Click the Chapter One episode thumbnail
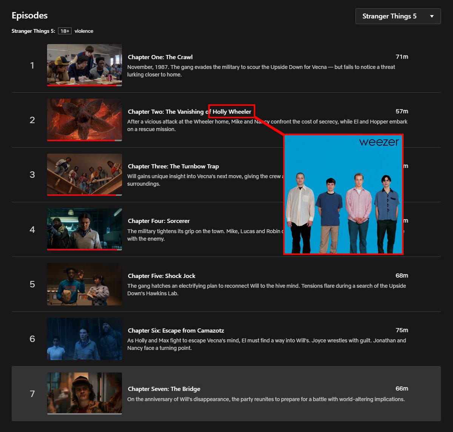Screen dimensions: 453x432 [84, 65]
